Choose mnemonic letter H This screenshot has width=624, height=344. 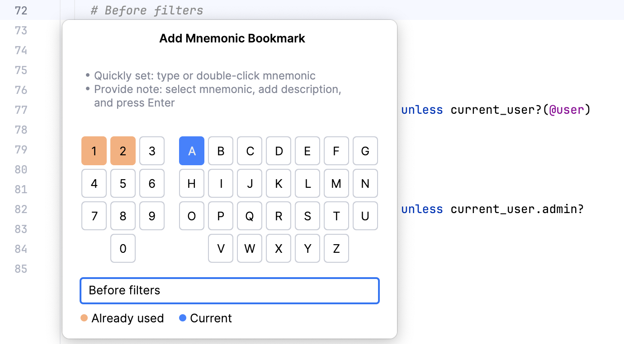tap(192, 183)
